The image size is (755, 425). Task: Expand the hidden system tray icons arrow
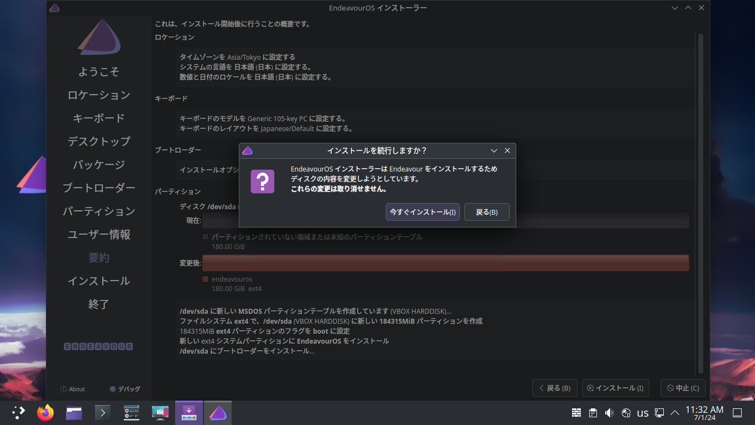[675, 413]
